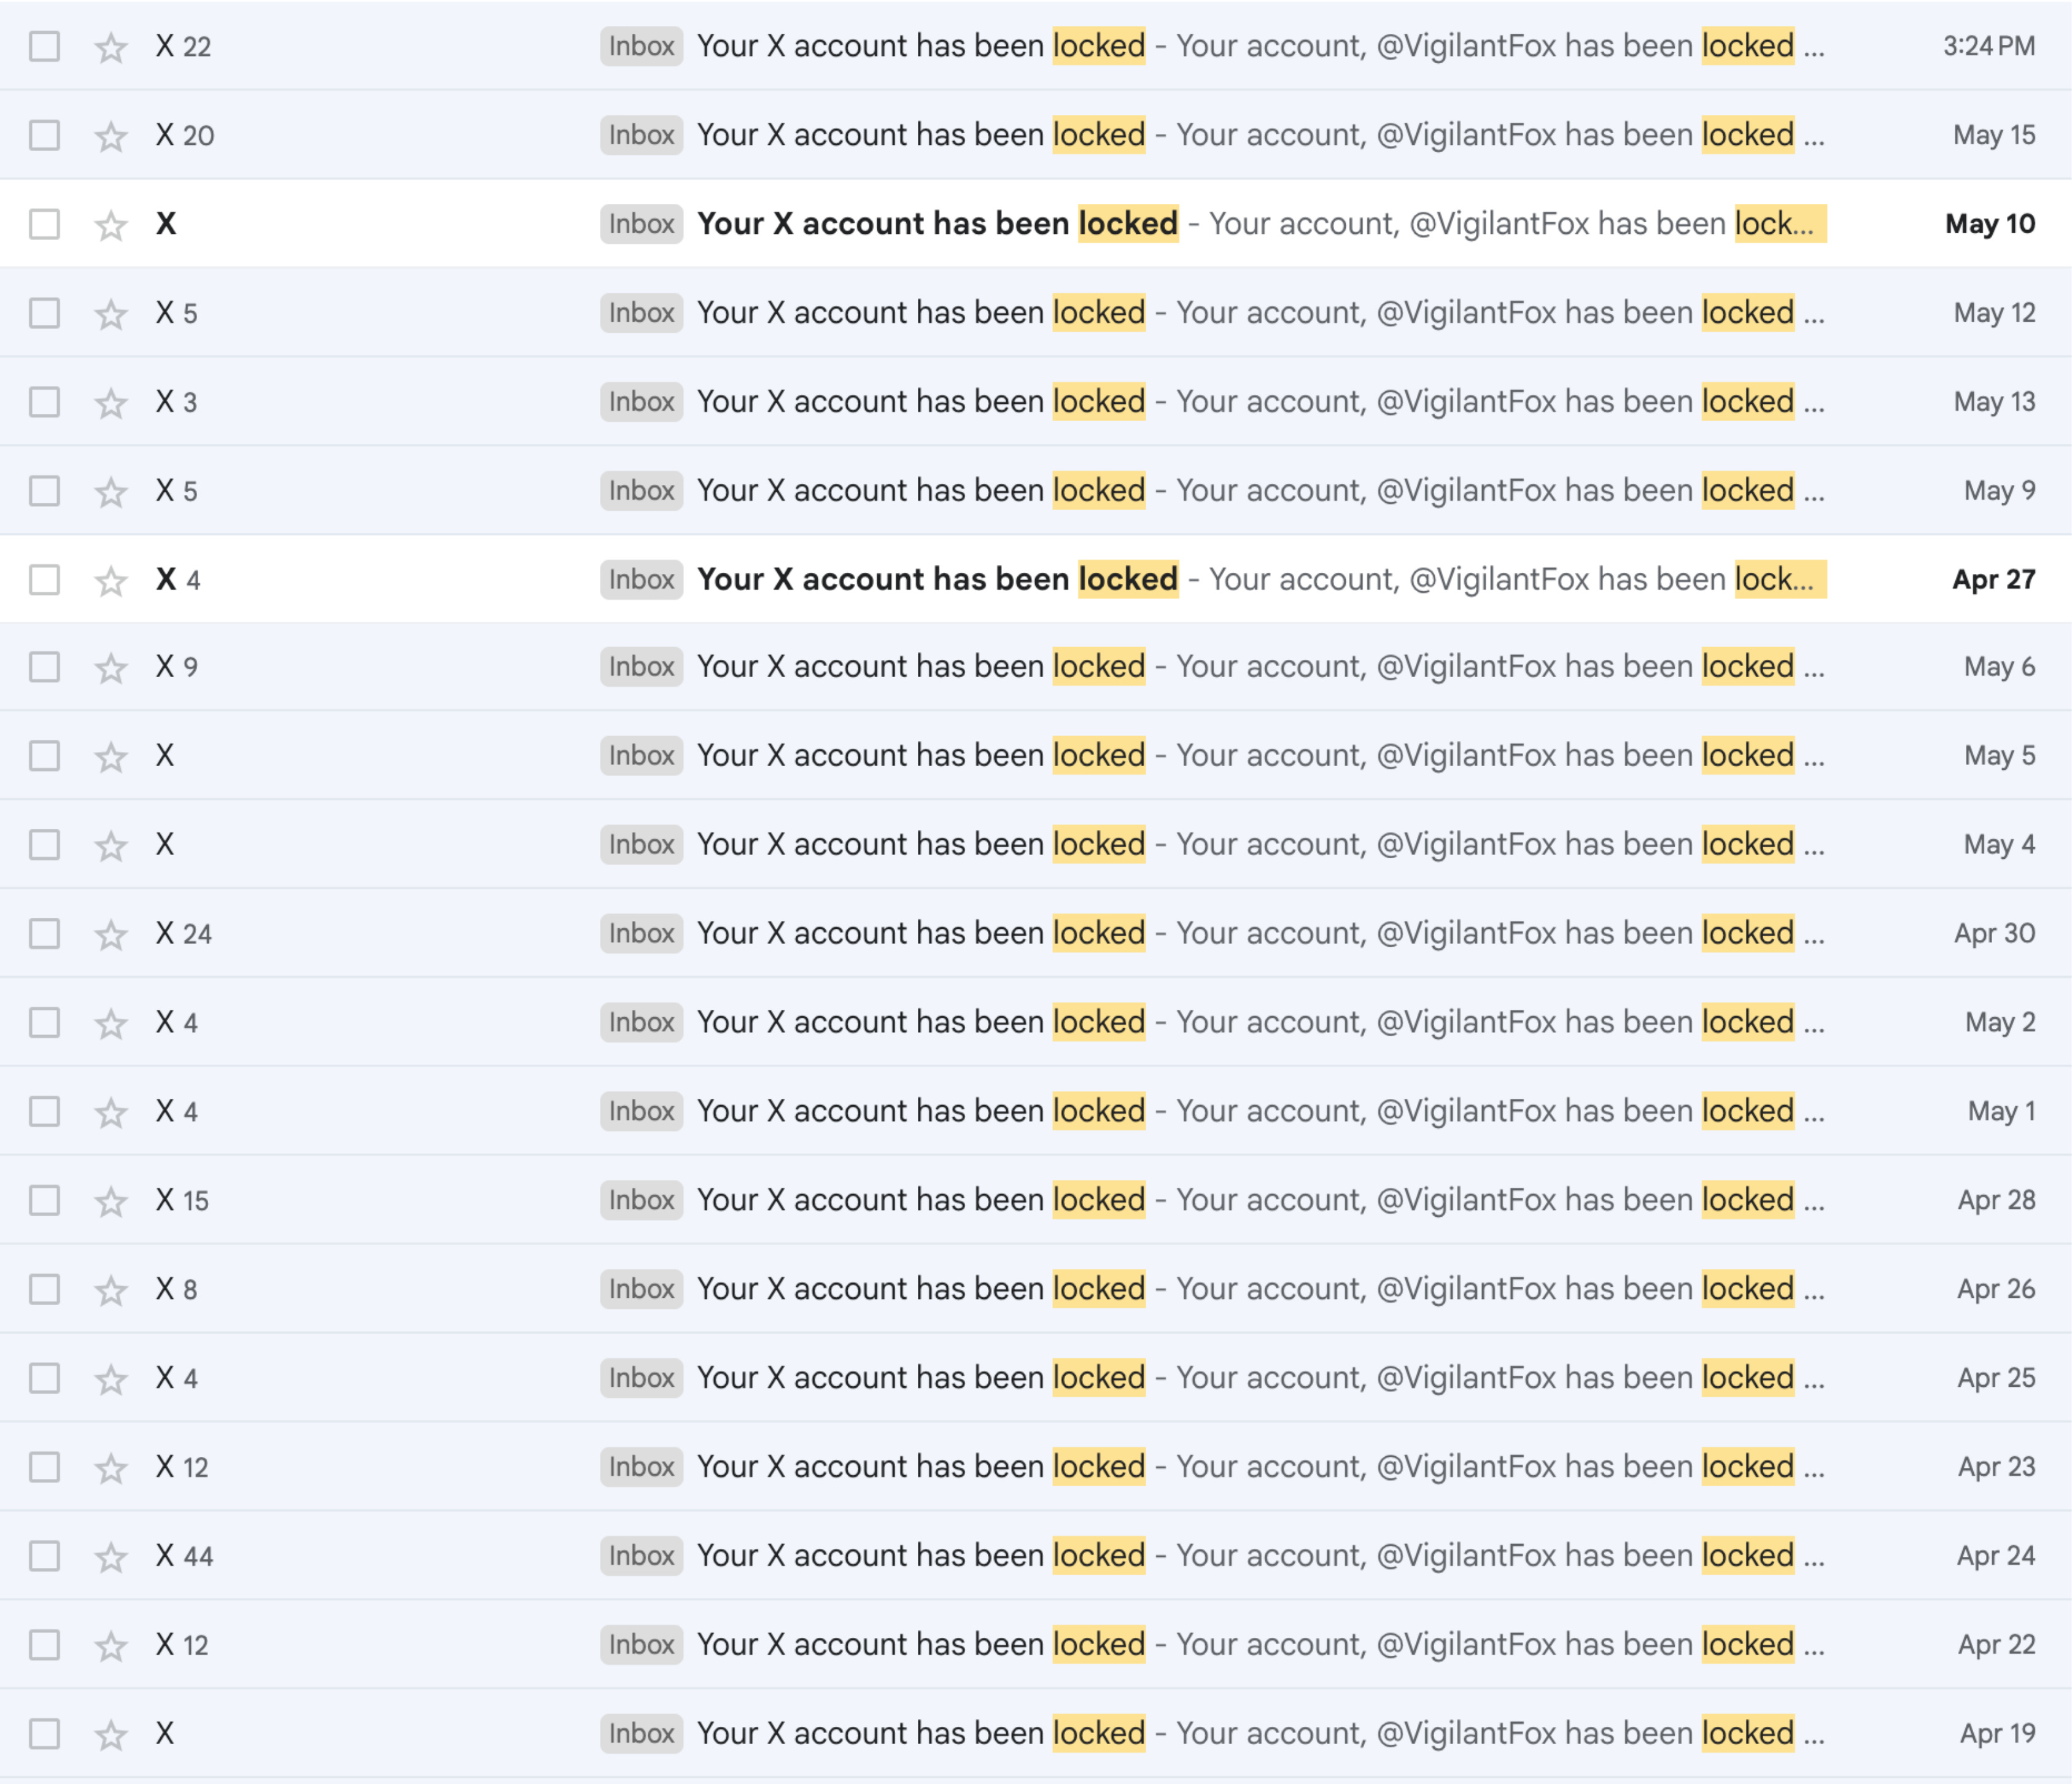2072x1784 pixels.
Task: Star the May 9 email
Action: (x=111, y=492)
